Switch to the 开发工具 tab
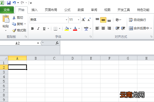154x102 pixels. 124,10
